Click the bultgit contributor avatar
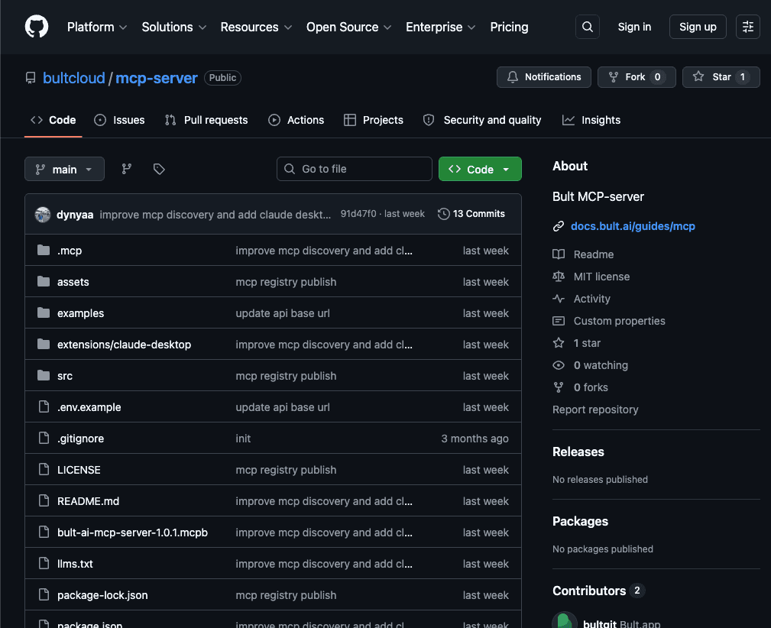771x628 pixels. point(565,620)
